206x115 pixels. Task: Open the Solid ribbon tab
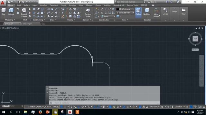19,5
